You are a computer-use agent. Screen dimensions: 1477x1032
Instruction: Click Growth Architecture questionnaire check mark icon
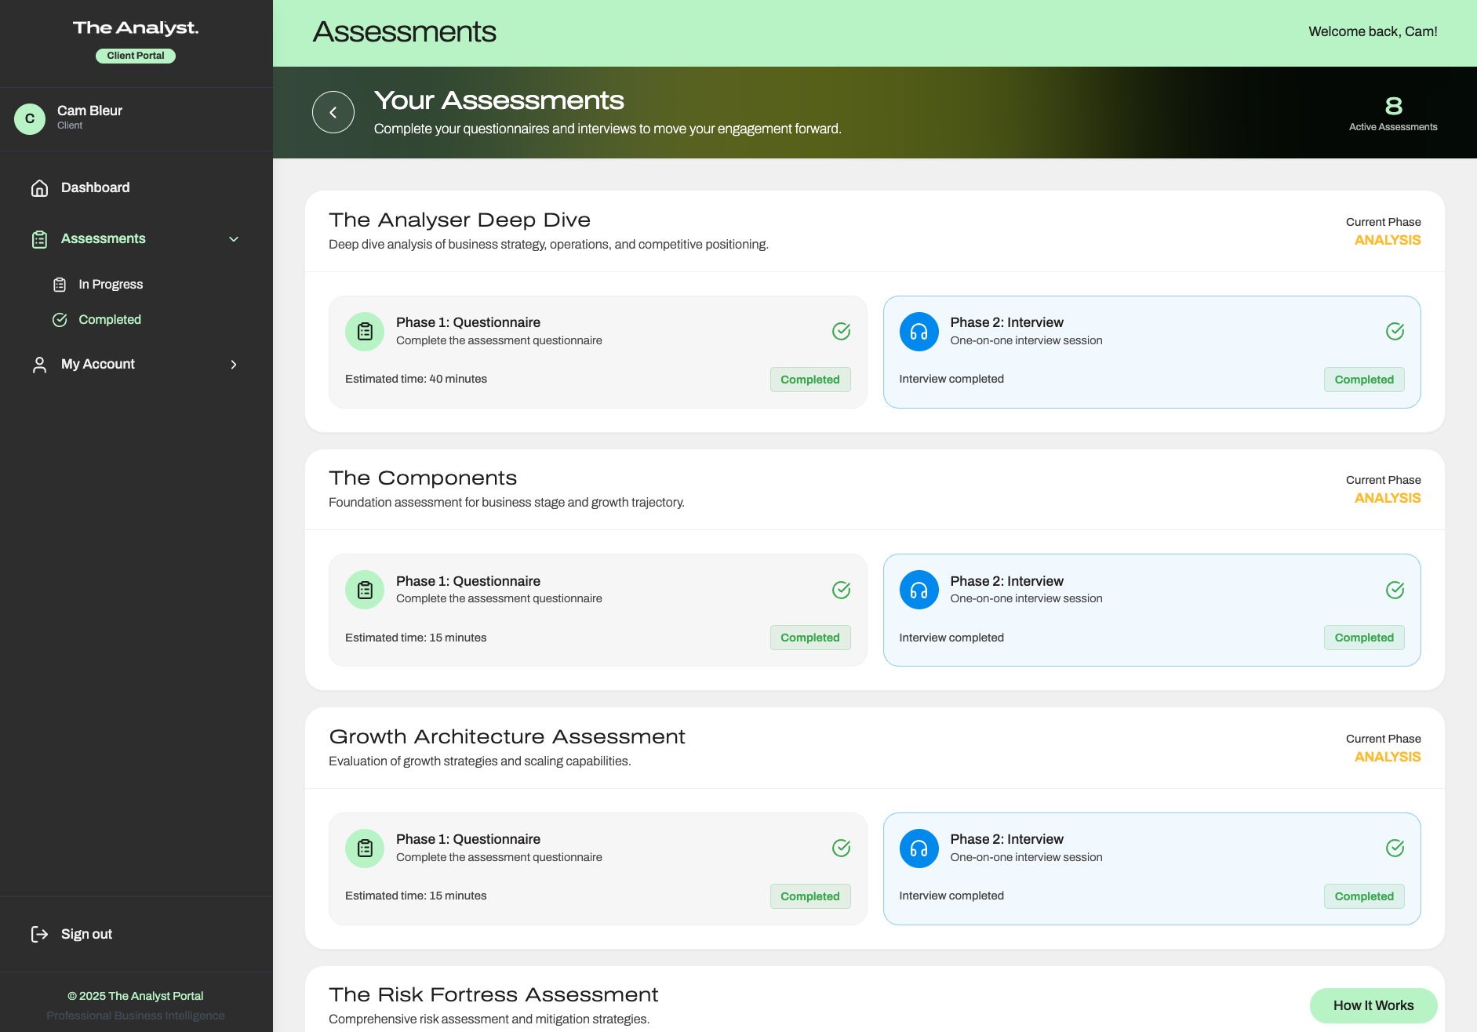tap(841, 848)
